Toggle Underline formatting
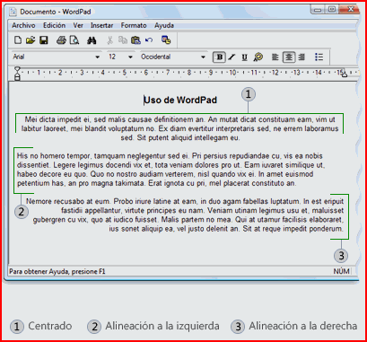Screen dimensions: 367x342 244,57
